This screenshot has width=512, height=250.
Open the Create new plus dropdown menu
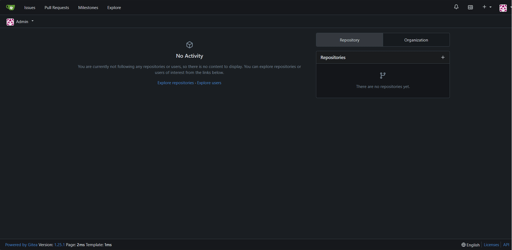click(x=487, y=7)
